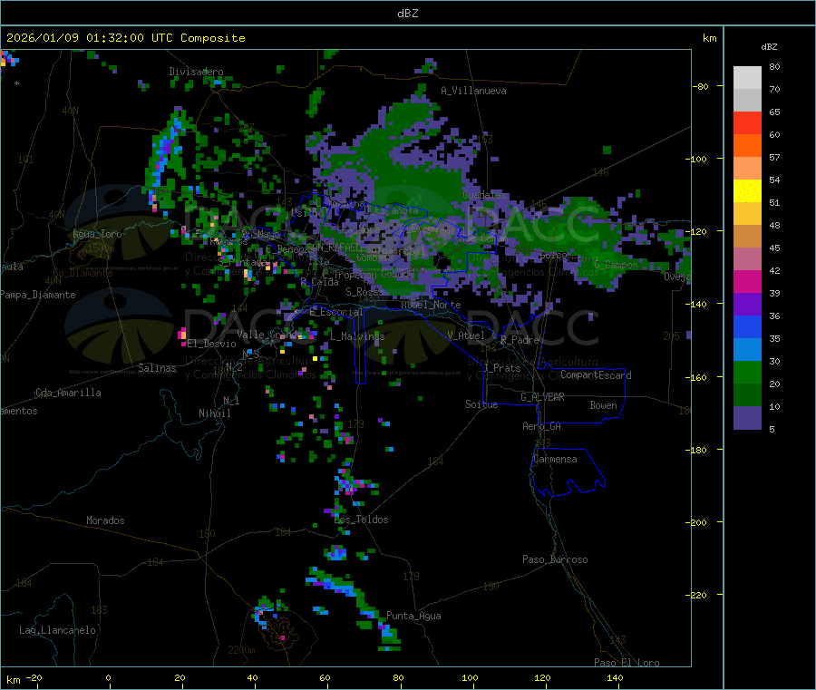
Task: Click the 'V_Atuel' place label
Action: [466, 335]
